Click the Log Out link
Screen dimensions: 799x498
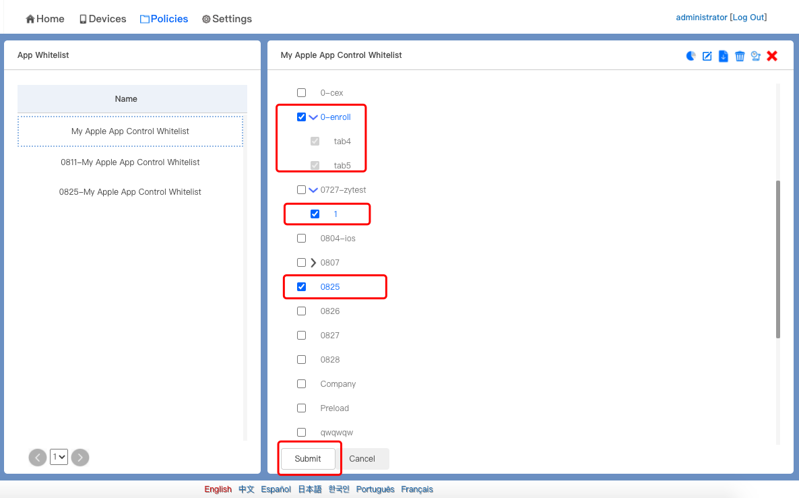(x=748, y=18)
